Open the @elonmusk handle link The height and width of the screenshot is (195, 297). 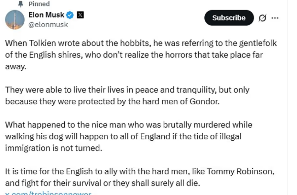click(x=48, y=25)
